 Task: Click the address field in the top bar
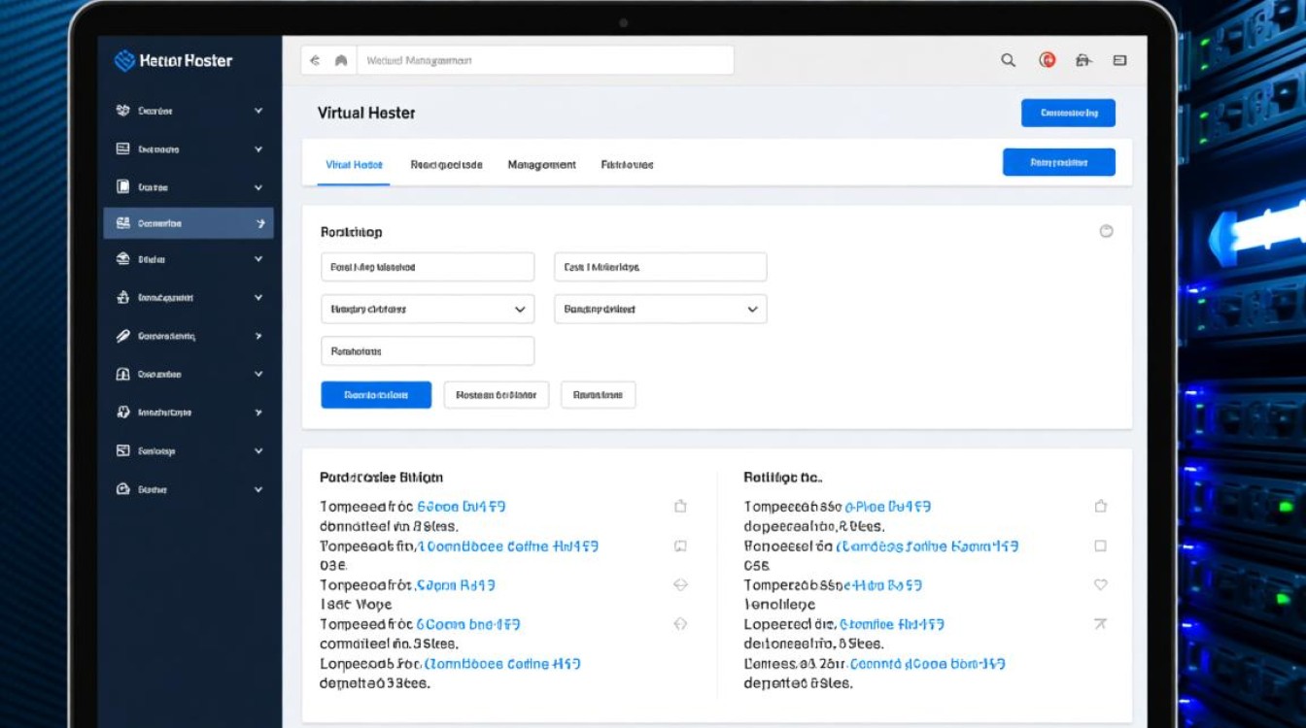[544, 60]
